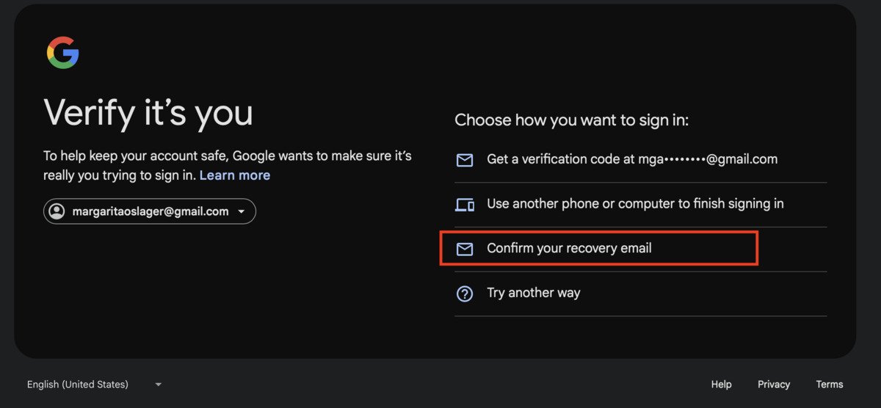
Task: Open the Help link in footer
Action: (x=721, y=385)
